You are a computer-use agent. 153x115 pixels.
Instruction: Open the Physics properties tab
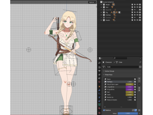pyautogui.click(x=99, y=97)
